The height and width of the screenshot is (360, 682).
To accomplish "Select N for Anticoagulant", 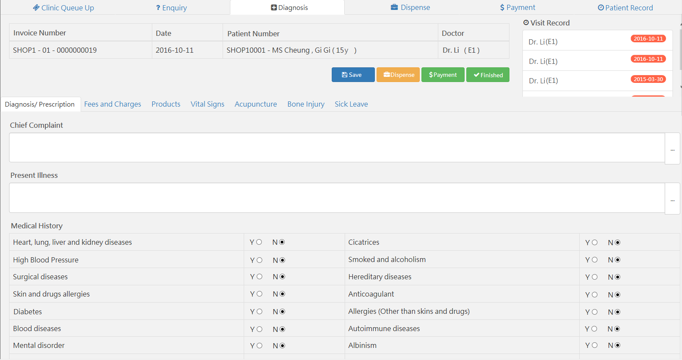I will point(617,295).
